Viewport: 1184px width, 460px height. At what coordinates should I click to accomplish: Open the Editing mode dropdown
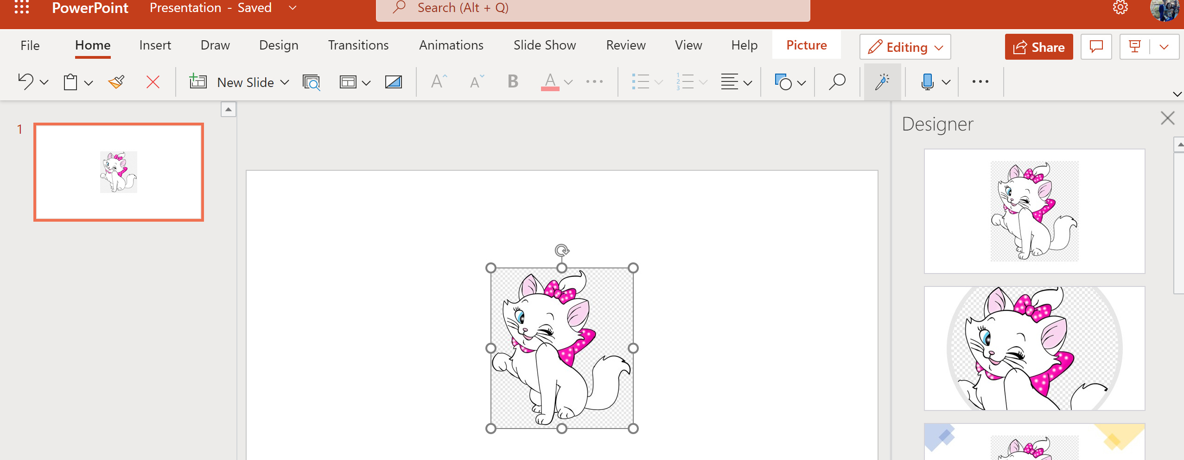[x=905, y=47]
